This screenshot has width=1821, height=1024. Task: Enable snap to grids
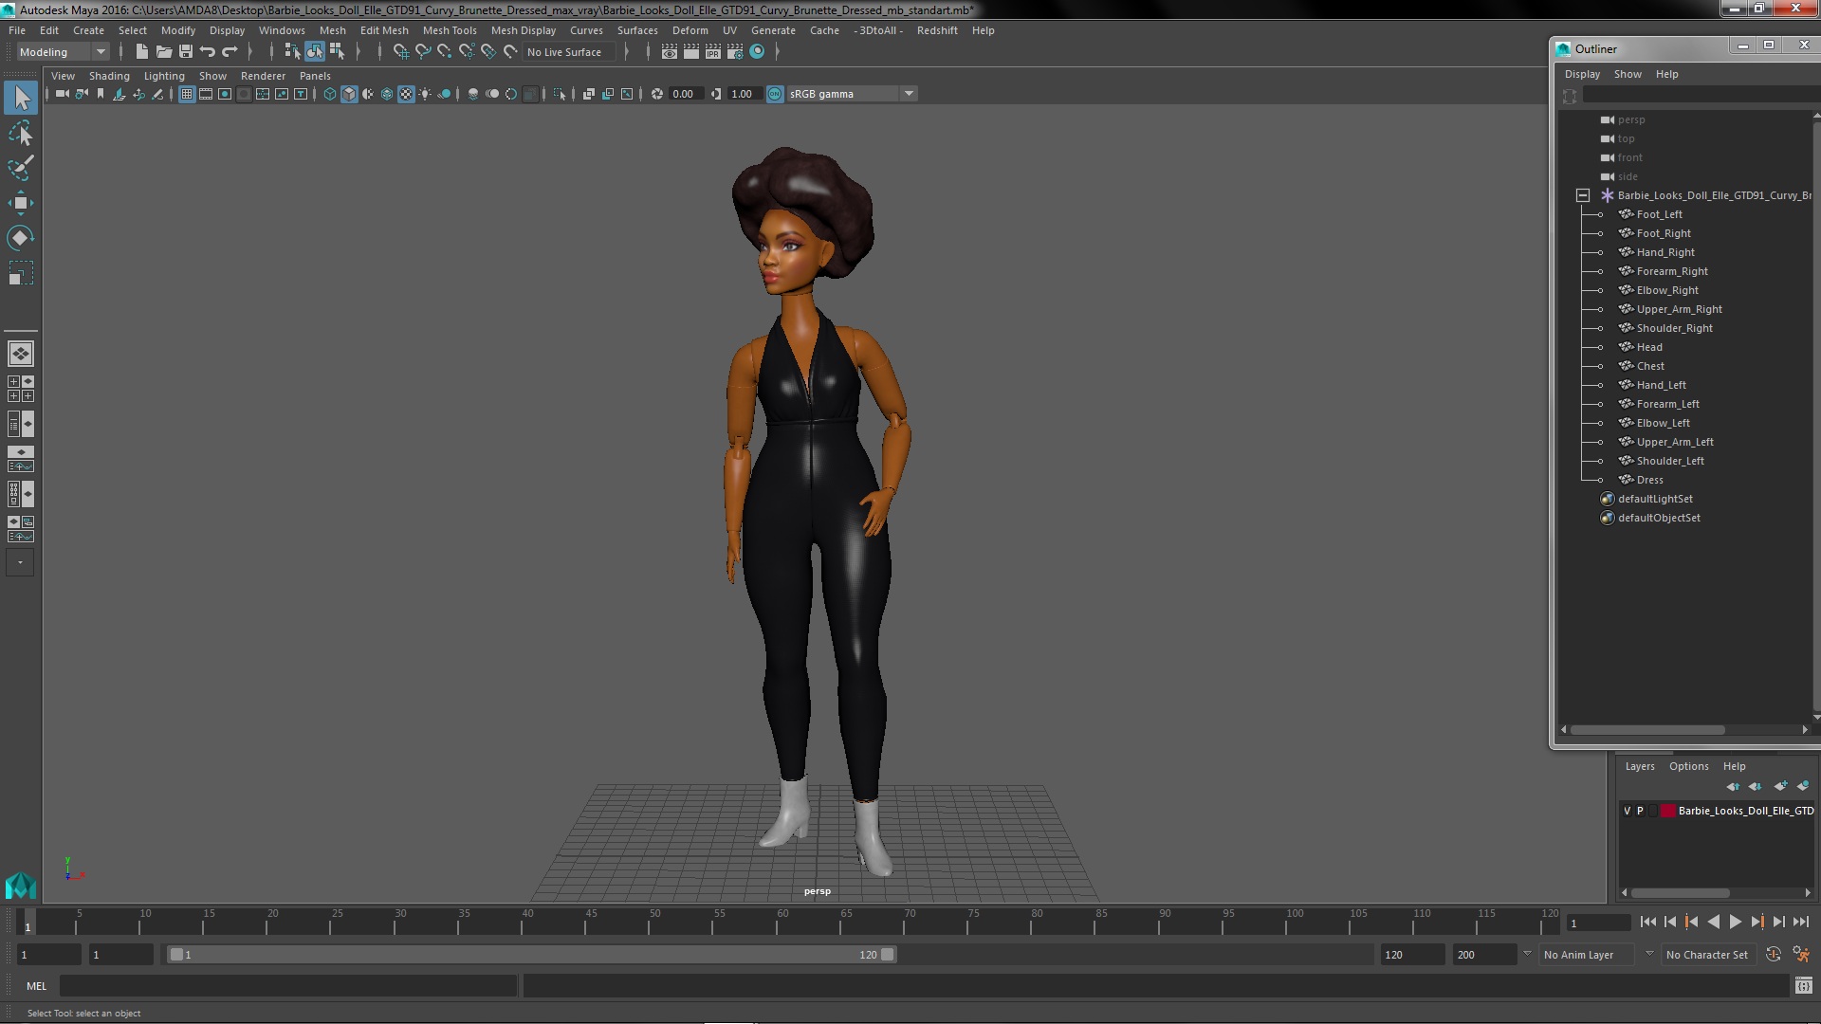400,51
